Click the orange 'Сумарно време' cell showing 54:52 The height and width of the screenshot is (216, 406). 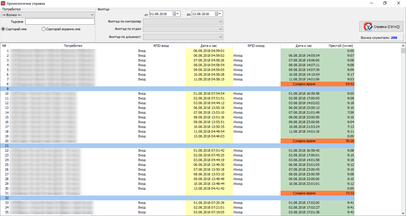click(317, 84)
